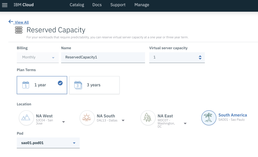
Task: Open the Manage menu
Action: [x=142, y=5]
